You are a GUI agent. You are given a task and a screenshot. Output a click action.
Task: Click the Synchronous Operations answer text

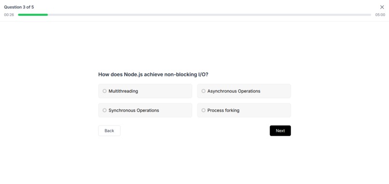click(134, 110)
